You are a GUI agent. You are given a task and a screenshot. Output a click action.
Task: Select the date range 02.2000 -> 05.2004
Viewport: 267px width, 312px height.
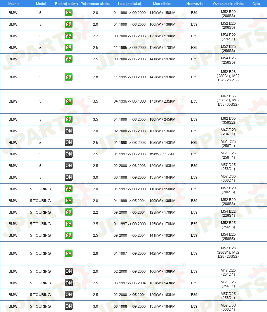[130, 295]
